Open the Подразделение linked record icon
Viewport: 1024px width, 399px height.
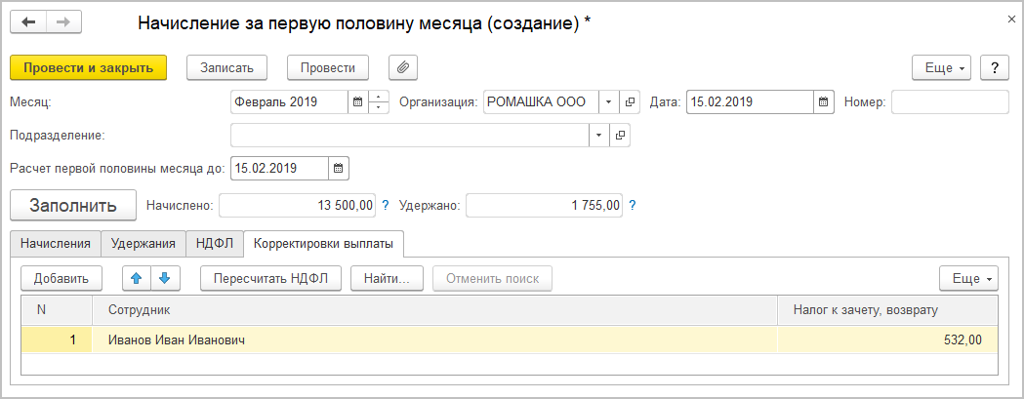(619, 135)
